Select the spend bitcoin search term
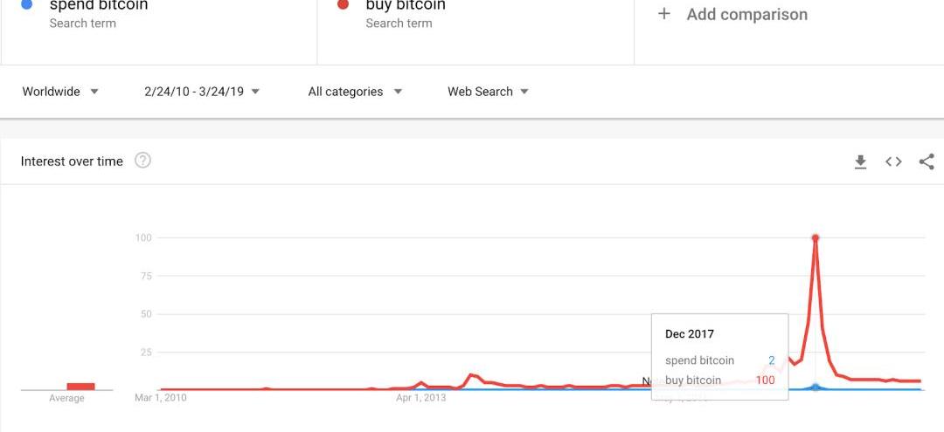This screenshot has width=944, height=432. (x=99, y=6)
